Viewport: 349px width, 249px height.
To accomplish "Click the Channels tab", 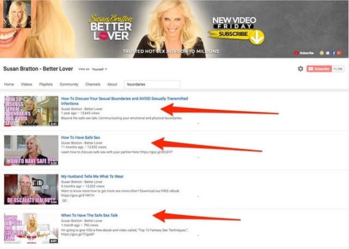I will tap(92, 85).
